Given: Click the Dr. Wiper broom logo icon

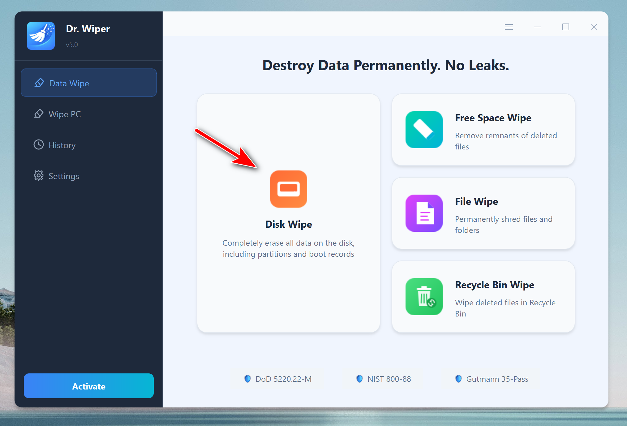Looking at the screenshot, I should [x=41, y=36].
